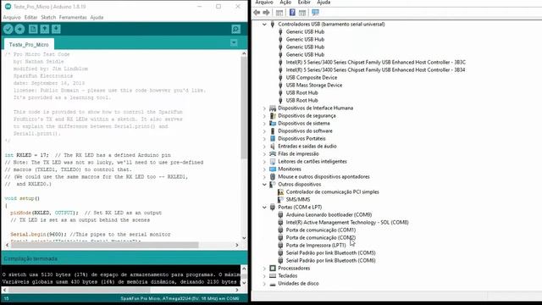Open a sketch with the Open icon
542x305 pixels.
45,29
